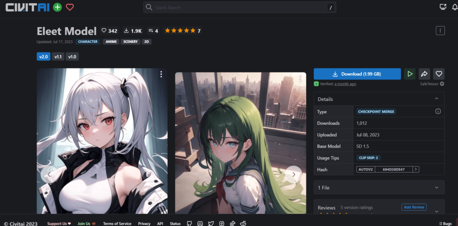Go to next image in carousel
The width and height of the screenshot is (458, 226).
(293, 175)
